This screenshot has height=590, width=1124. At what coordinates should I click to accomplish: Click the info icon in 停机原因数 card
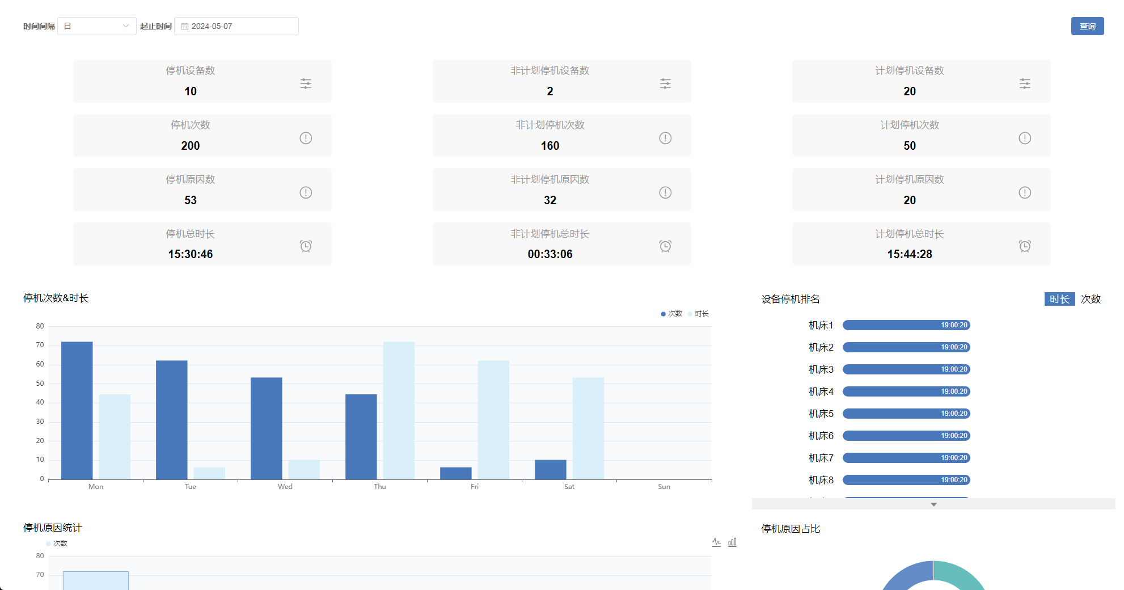(306, 192)
